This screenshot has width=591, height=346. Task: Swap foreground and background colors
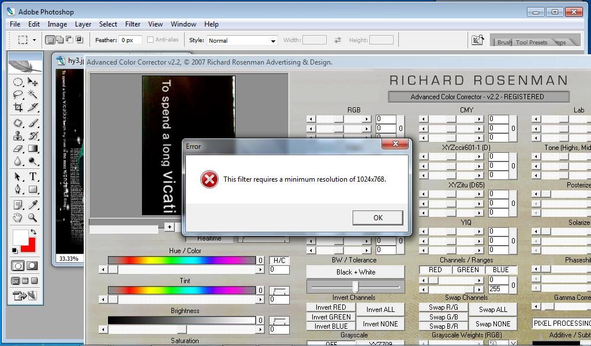point(33,232)
